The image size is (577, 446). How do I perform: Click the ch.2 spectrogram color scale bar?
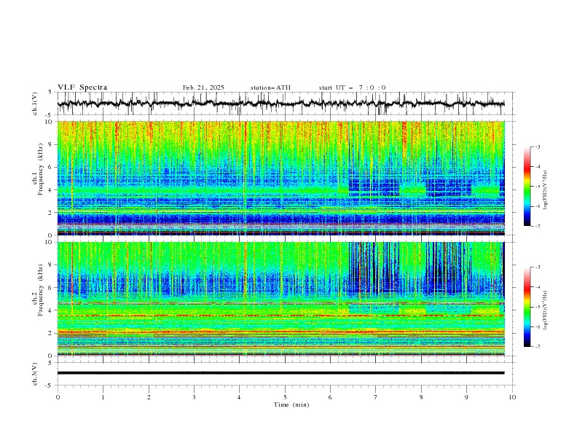tap(527, 307)
